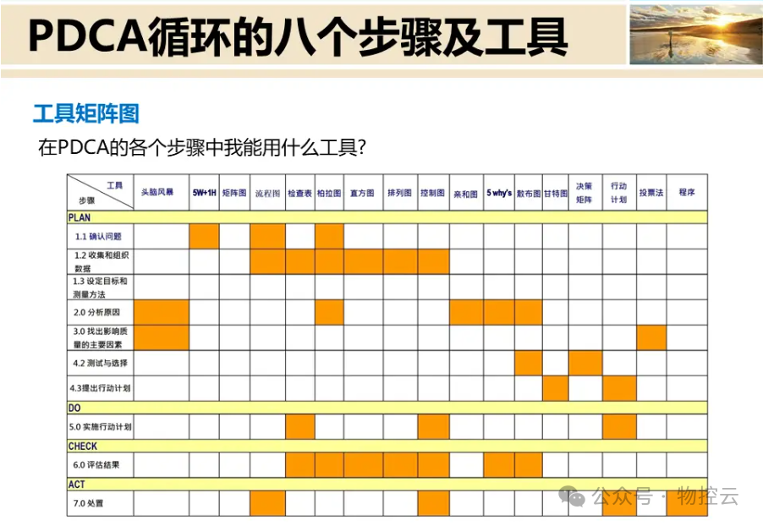Select the 6.0 评估结果 row label
The height and width of the screenshot is (526, 763).
[x=101, y=465]
